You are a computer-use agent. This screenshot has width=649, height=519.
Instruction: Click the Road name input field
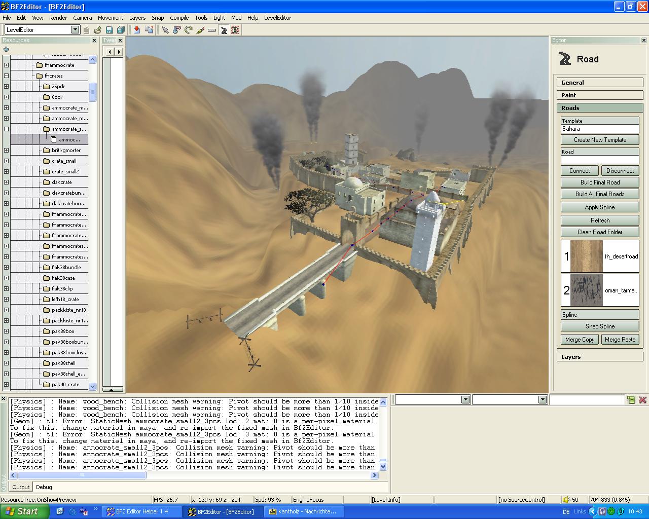click(x=600, y=160)
